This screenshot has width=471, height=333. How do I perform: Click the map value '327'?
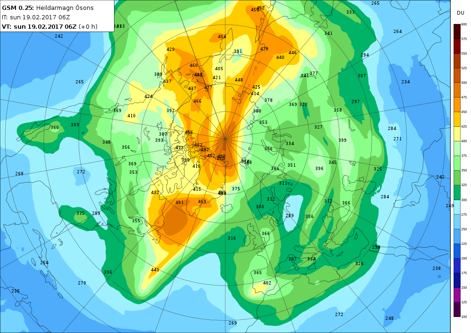coord(318,127)
